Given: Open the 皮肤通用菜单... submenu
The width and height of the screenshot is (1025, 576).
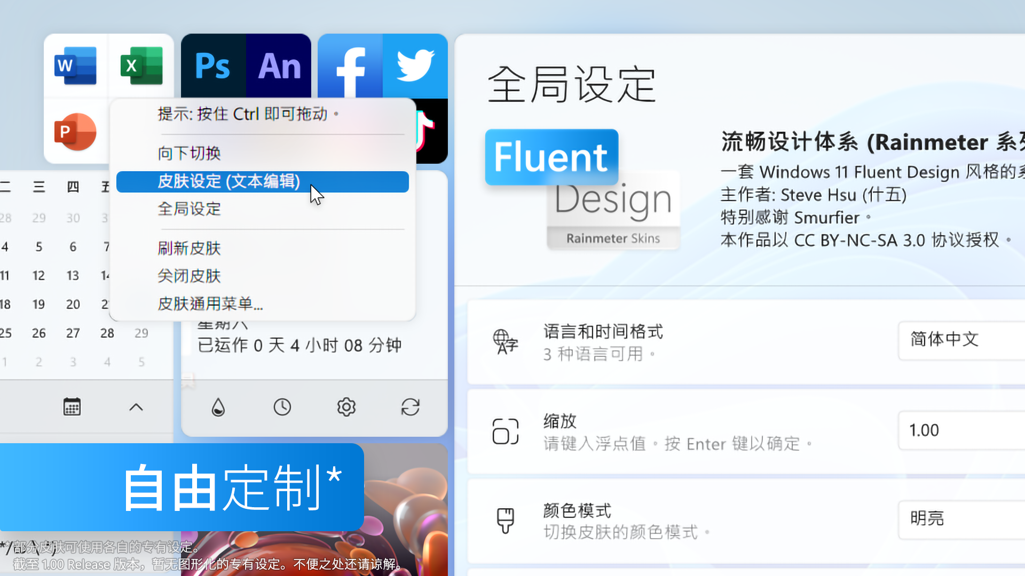Looking at the screenshot, I should pos(263,304).
